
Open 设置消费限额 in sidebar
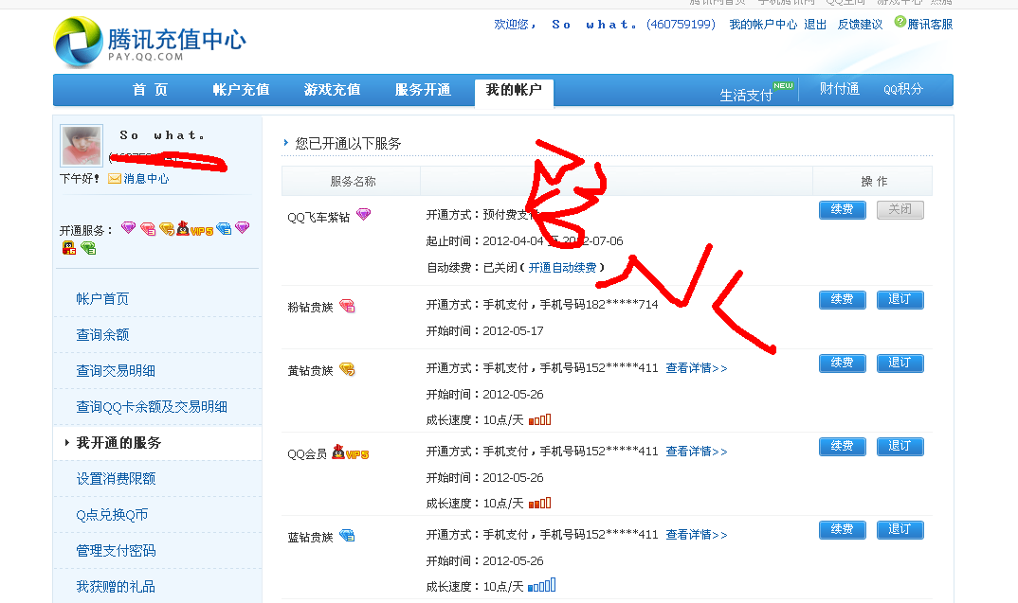coord(117,478)
